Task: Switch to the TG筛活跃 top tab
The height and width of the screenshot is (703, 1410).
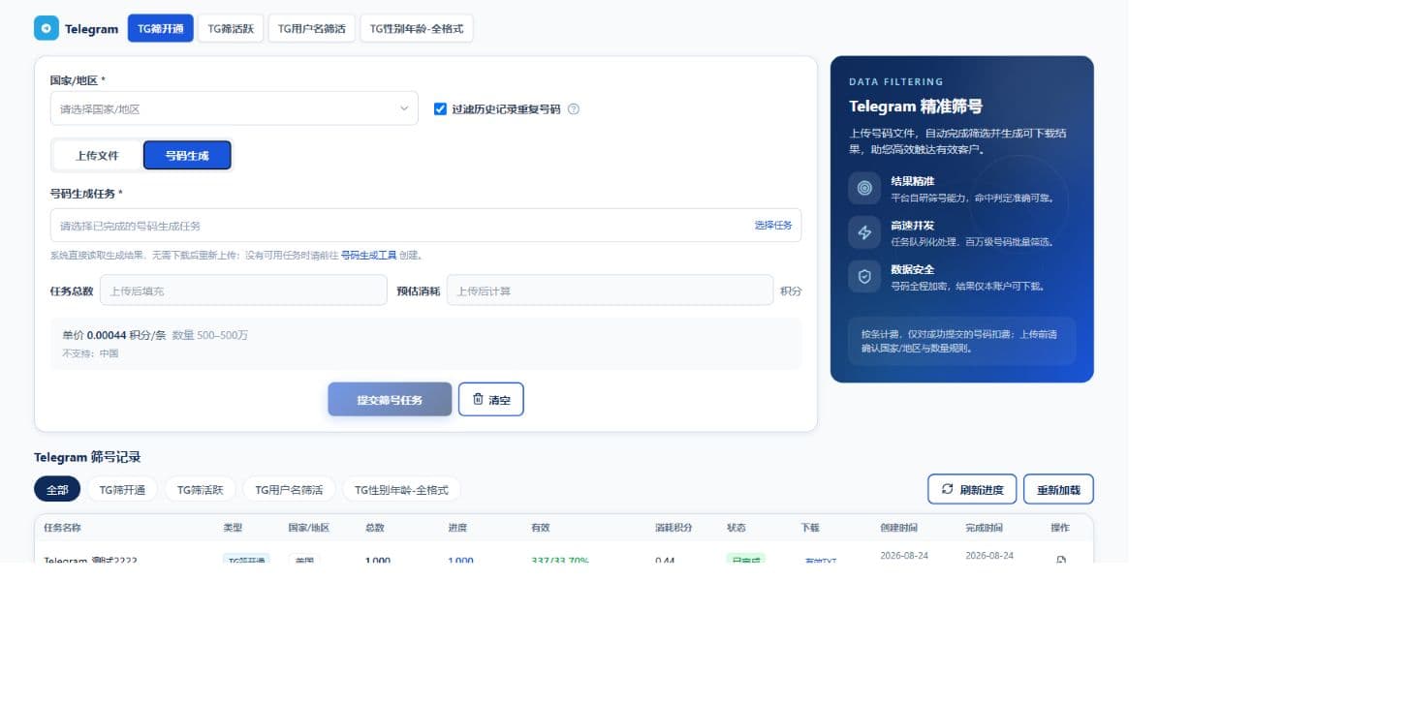Action: tap(231, 28)
